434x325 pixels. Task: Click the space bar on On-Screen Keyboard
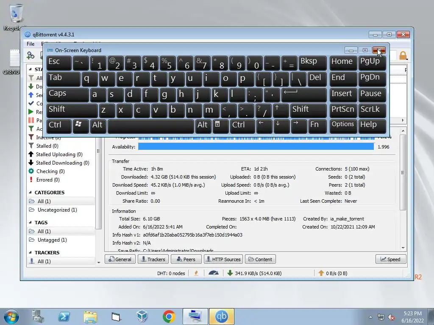click(151, 126)
